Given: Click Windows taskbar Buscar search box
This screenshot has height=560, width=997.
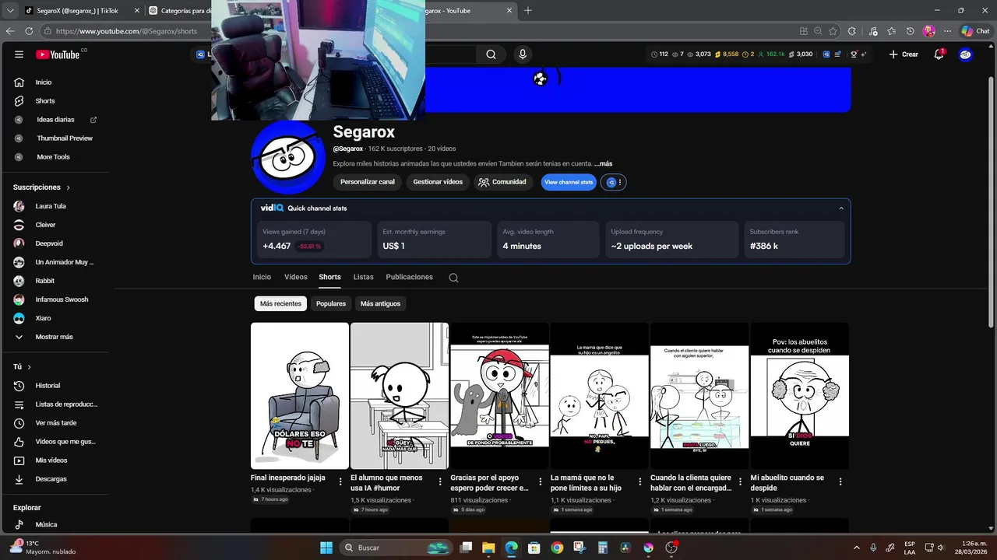Looking at the screenshot, I should pyautogui.click(x=396, y=548).
